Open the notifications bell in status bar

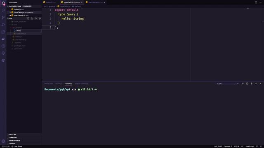pos(261,146)
